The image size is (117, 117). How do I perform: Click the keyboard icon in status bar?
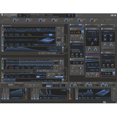coord(104,102)
